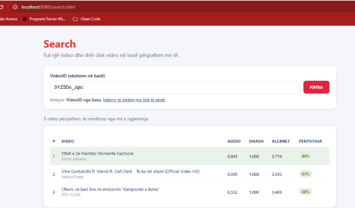355x208 pixels.
Task: Open the Clean Code bookmark folder
Action: coord(87,19)
